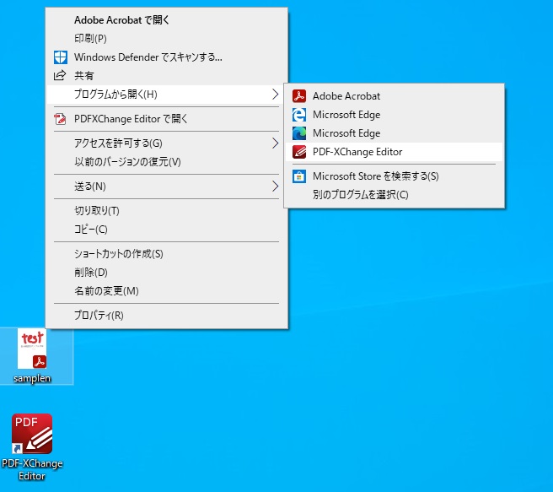553x492 pixels.
Task: Choose '別のプログラムを選択(C)'
Action: (x=395, y=195)
